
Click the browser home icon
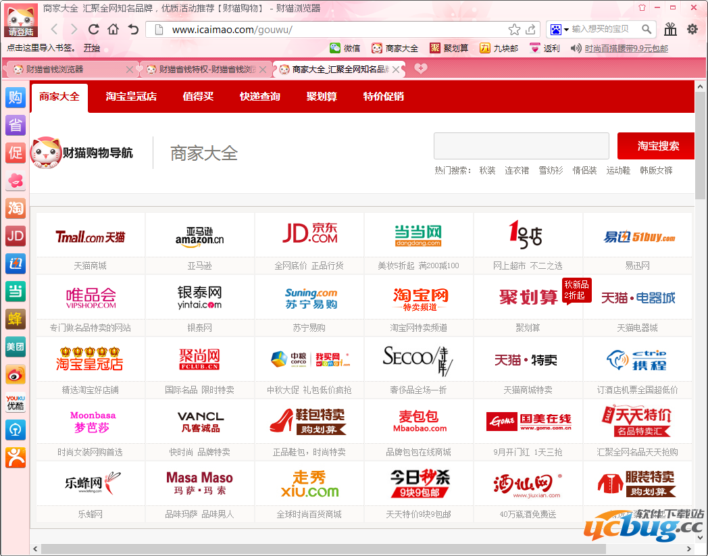[113, 29]
